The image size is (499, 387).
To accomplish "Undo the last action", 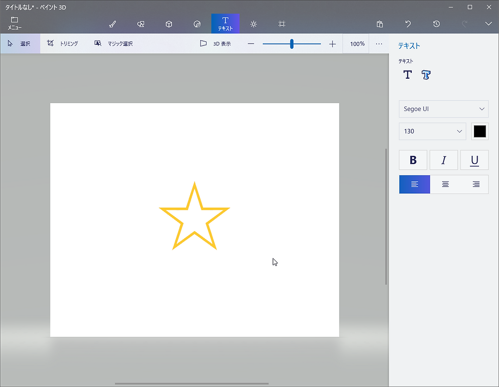I will 408,24.
